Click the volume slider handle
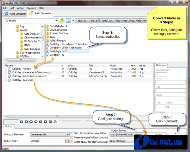This screenshot has width=190, height=152. (x=84, y=122)
